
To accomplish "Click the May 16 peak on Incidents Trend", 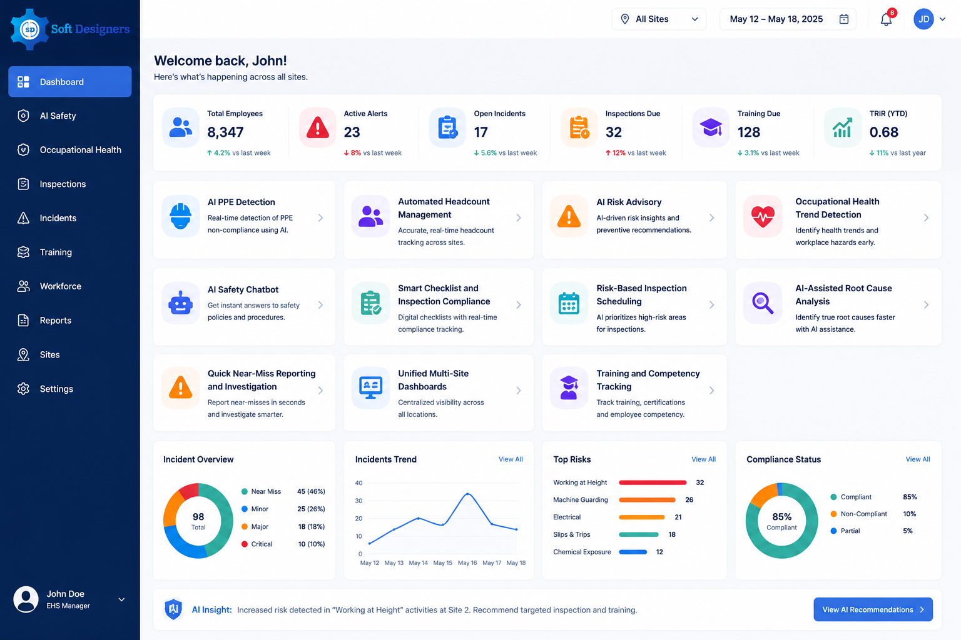I will (467, 494).
